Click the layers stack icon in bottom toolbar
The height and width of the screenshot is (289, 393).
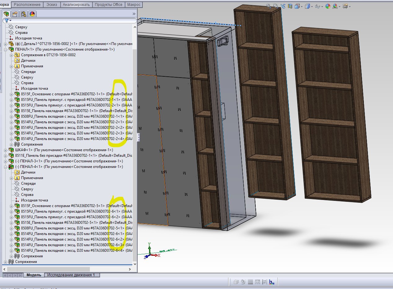pos(236,282)
